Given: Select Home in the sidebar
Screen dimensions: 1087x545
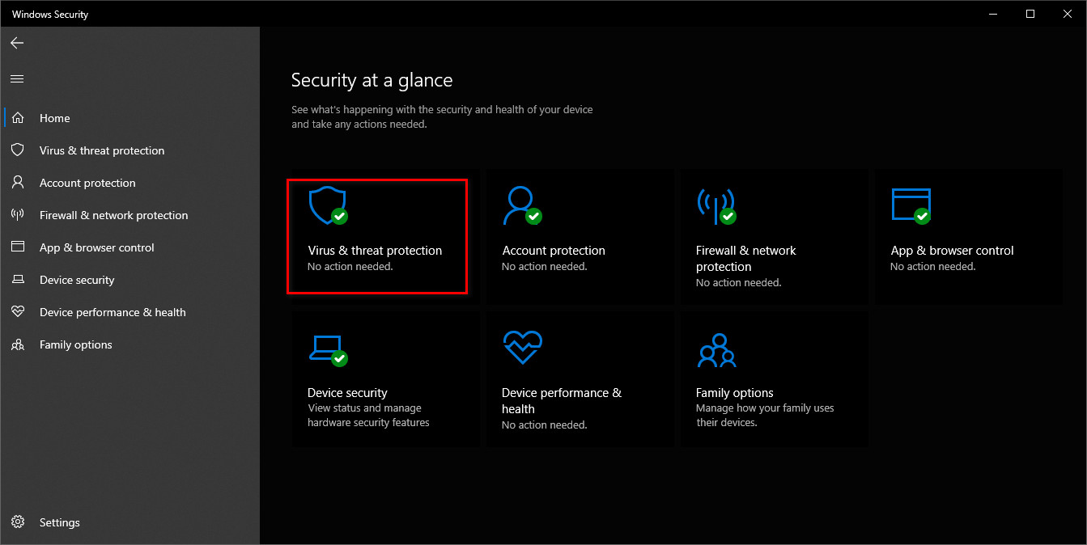Looking at the screenshot, I should 54,118.
